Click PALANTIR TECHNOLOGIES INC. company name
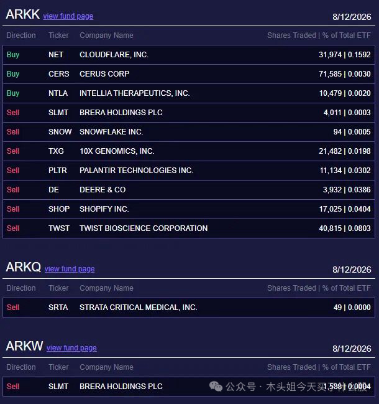 pyautogui.click(x=136, y=171)
